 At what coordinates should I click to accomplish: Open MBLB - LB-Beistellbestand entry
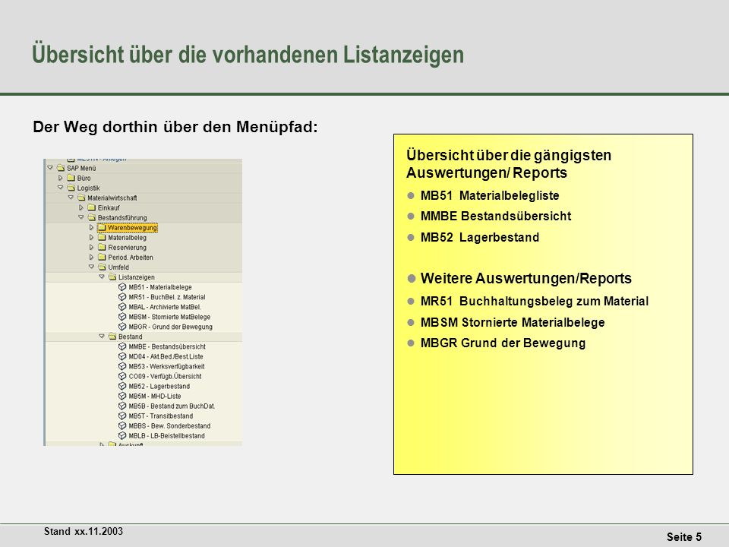point(166,436)
